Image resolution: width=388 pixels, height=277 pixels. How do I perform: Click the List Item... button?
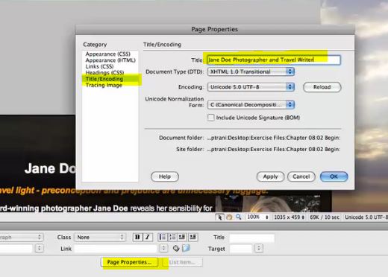click(x=182, y=262)
